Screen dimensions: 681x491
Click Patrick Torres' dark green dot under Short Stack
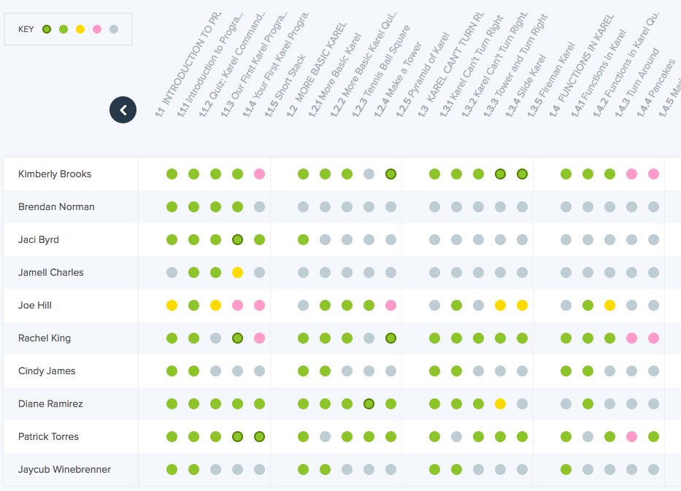pyautogui.click(x=259, y=436)
